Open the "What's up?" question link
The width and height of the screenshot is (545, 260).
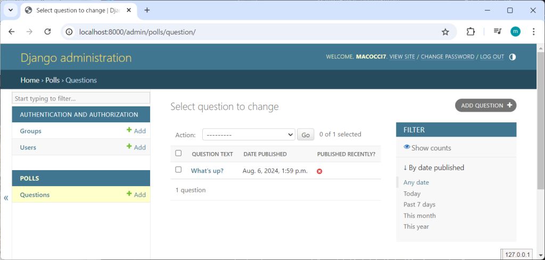207,171
